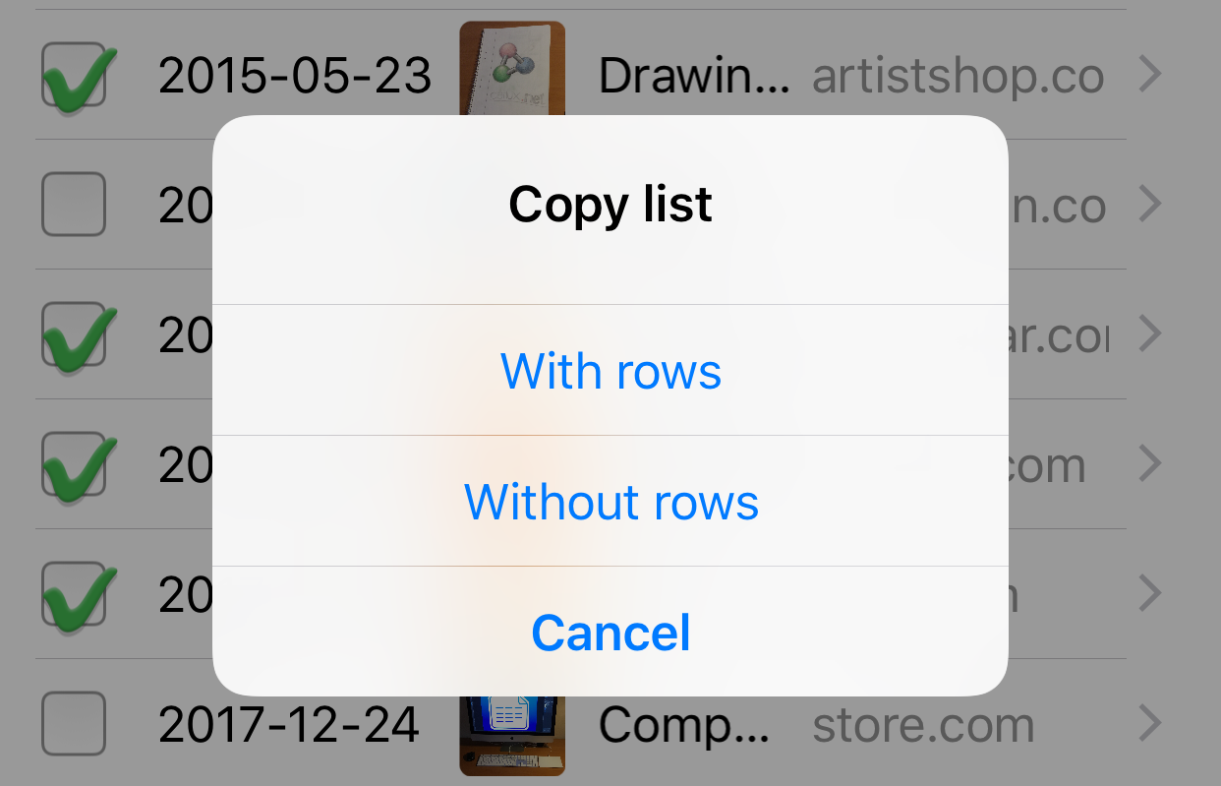
Task: Tap the store.com website text
Action: pyautogui.click(x=923, y=725)
